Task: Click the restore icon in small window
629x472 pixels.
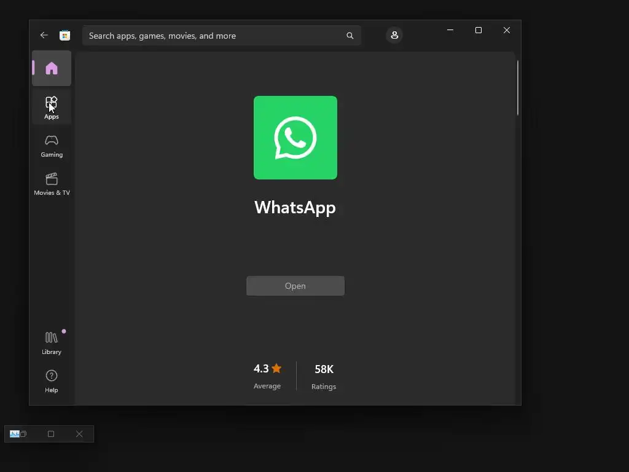Action: point(23,434)
